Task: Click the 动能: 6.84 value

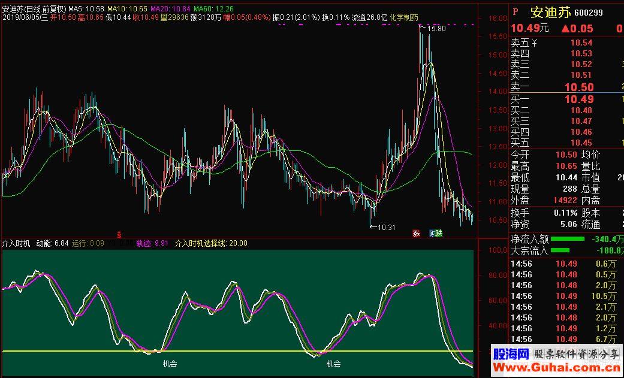Action: click(x=52, y=243)
